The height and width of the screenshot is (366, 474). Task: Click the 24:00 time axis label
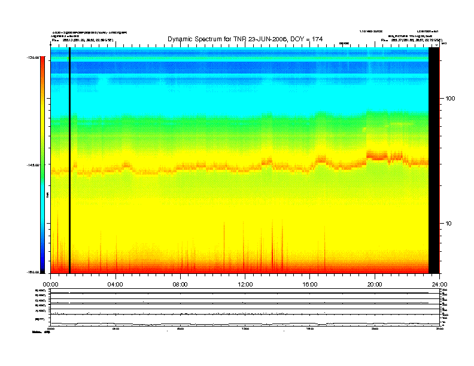[439, 285]
